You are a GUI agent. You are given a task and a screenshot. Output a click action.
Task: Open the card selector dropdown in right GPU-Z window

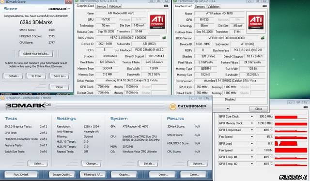(x=228, y=108)
